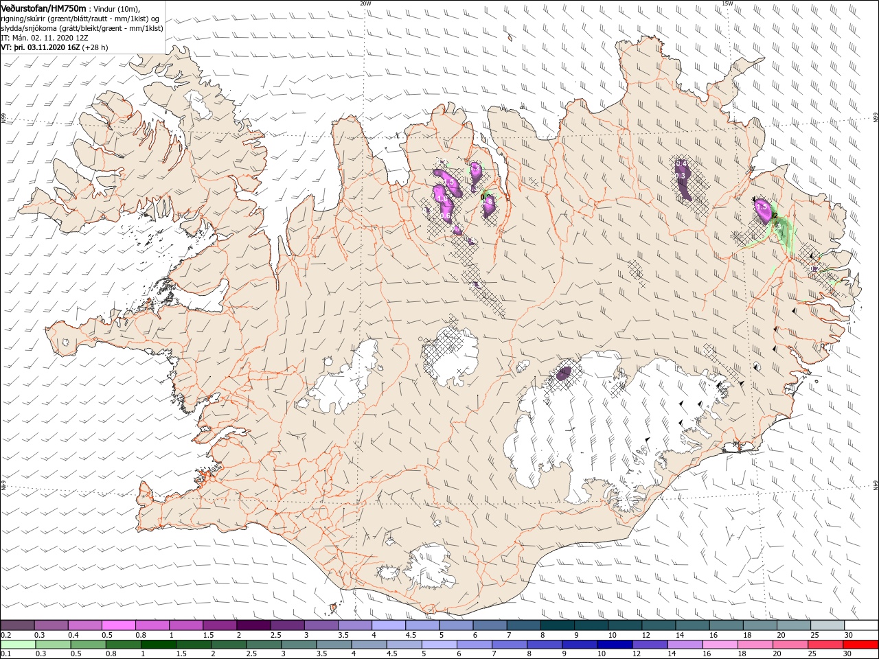Viewport: 879px width, 659px height.
Task: Click the lower legend swatch between 2 and 2.5
Action: [x=229, y=645]
